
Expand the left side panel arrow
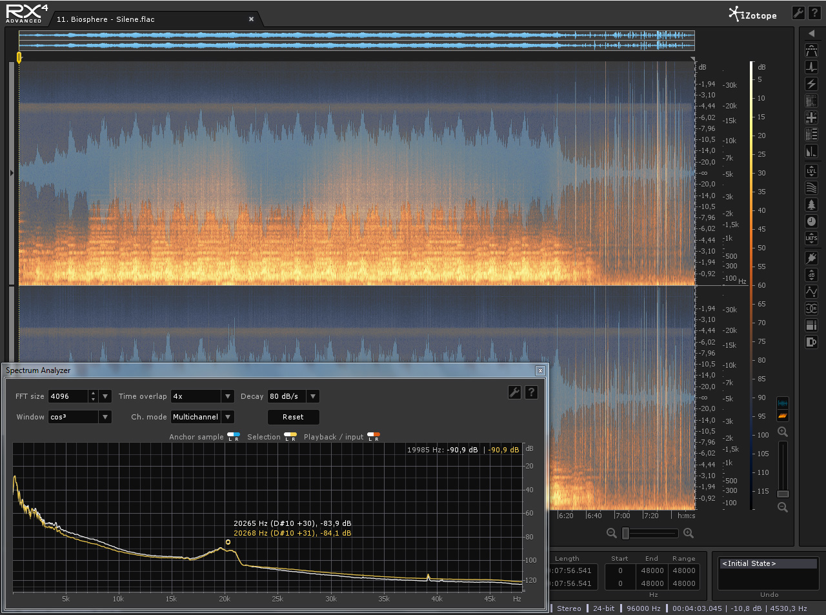12,173
